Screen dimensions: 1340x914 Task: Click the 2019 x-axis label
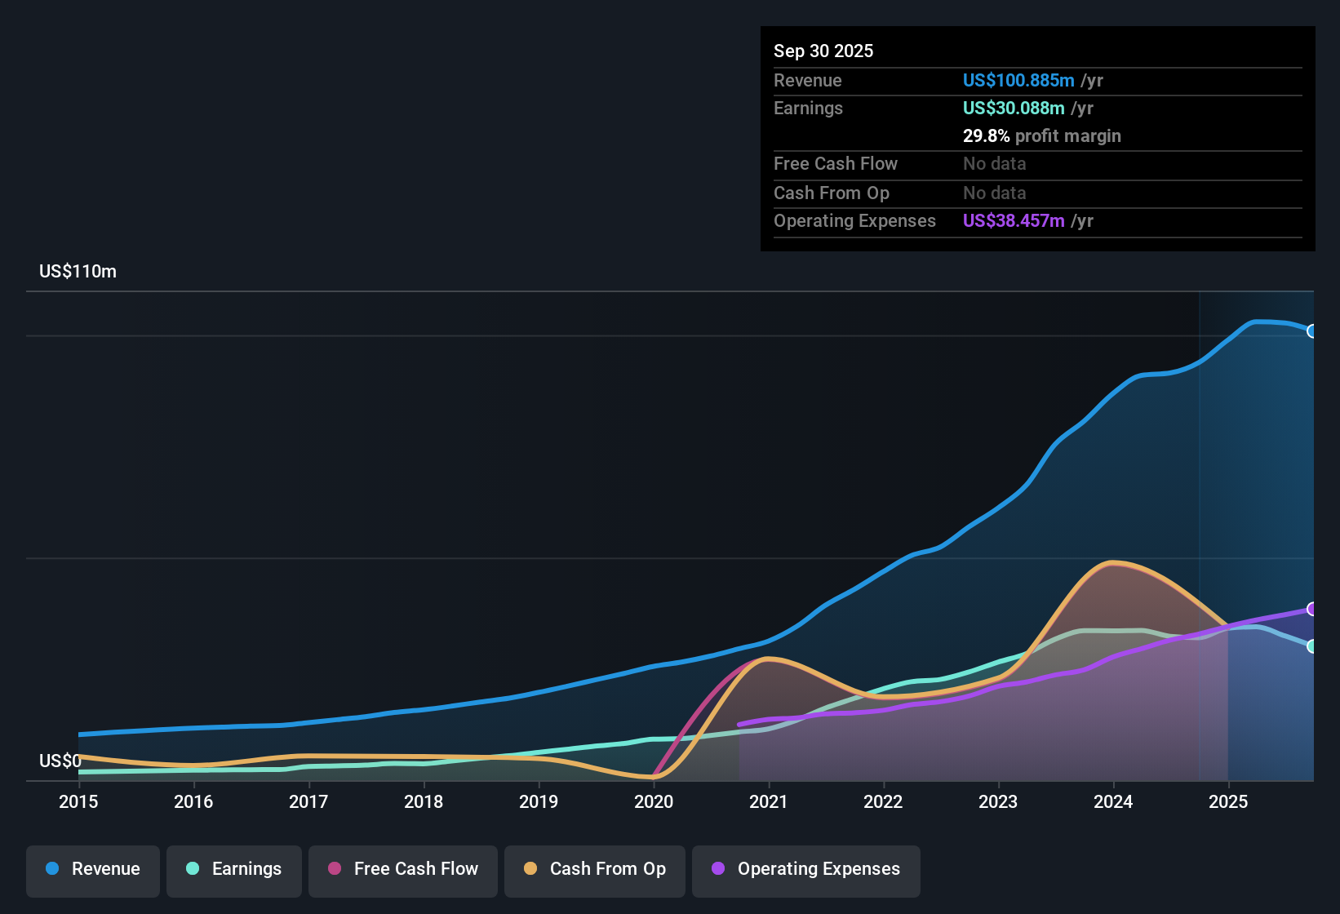[539, 801]
